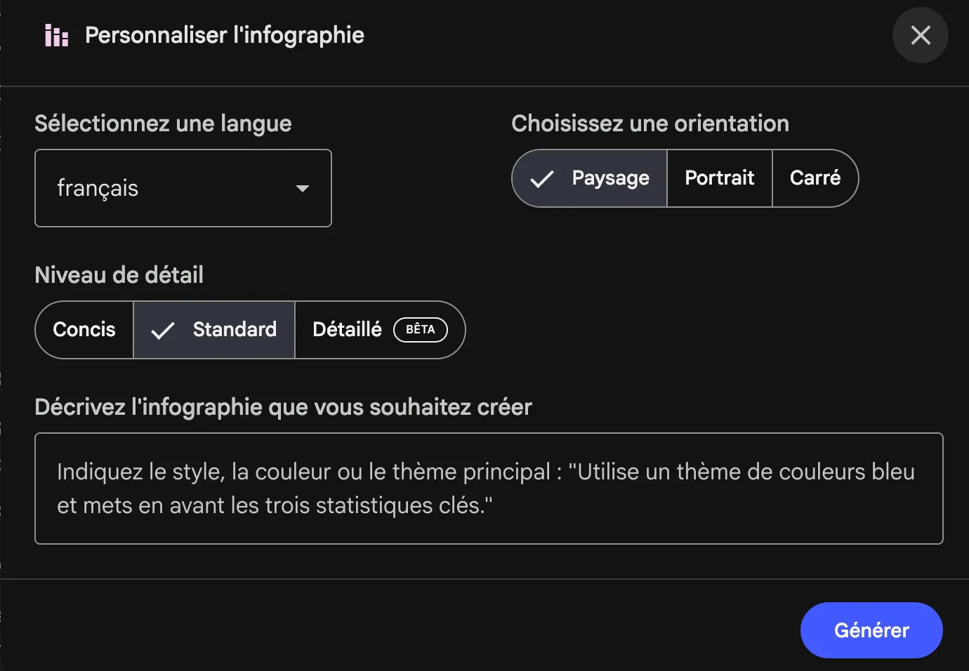
Task: Click the BÊTA badge next to Détaillé
Action: coord(421,330)
